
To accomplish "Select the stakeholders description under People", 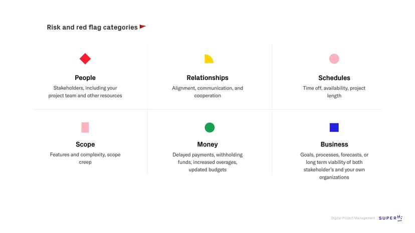I will tap(85, 91).
